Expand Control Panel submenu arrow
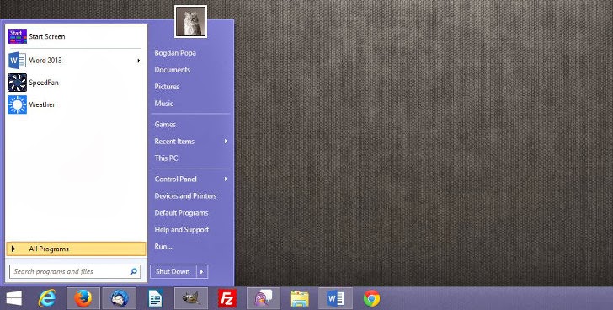This screenshot has width=613, height=310. coord(226,179)
